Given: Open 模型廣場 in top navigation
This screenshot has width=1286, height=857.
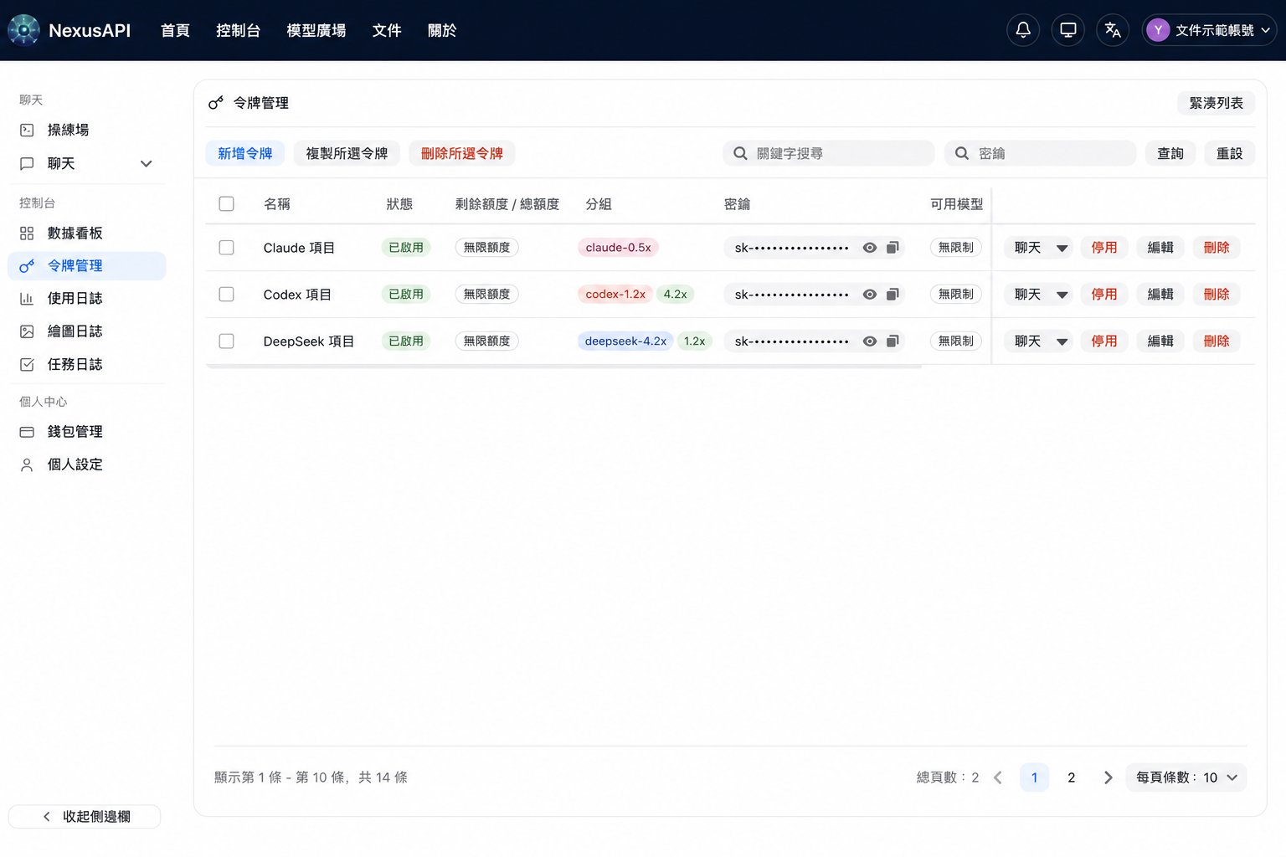Looking at the screenshot, I should [x=316, y=30].
